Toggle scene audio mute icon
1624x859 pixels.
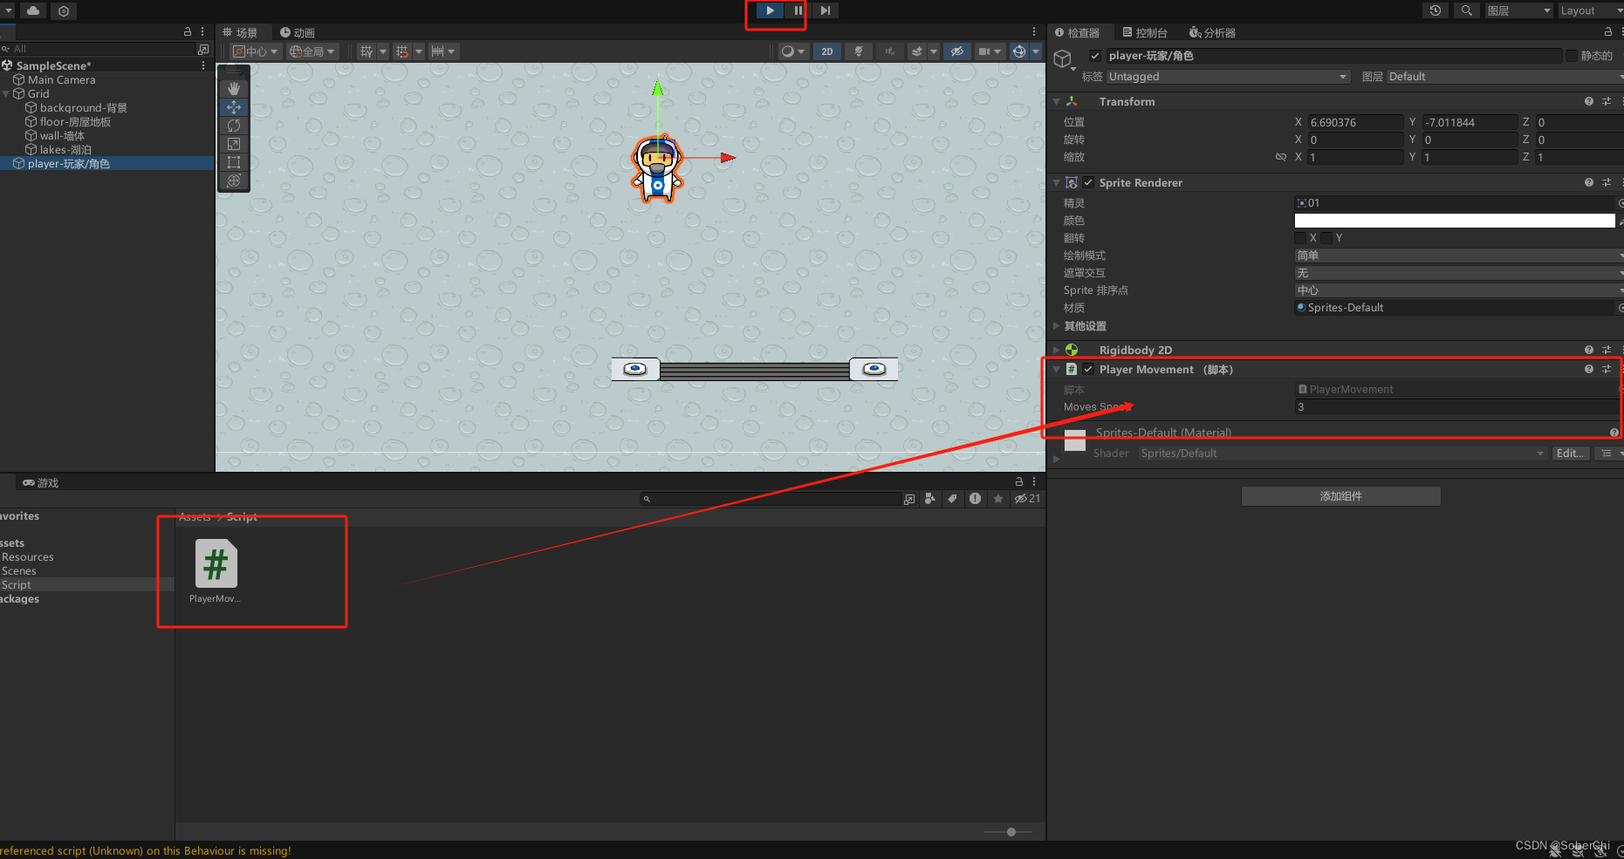[x=890, y=51]
